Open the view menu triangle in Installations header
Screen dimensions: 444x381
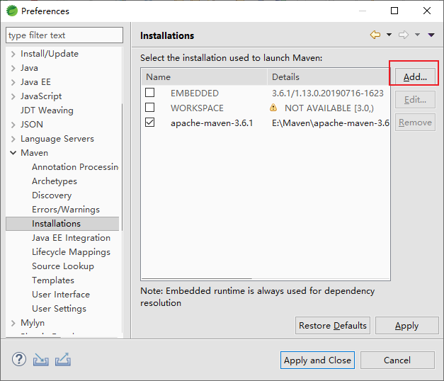(431, 35)
